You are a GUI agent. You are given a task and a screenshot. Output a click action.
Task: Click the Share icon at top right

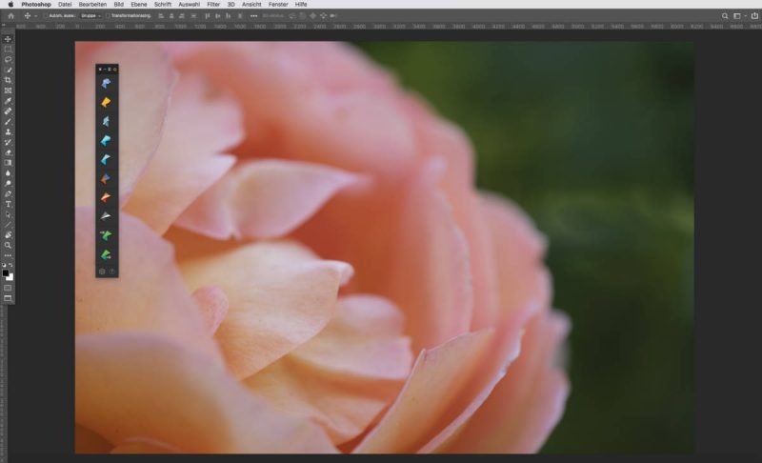pos(754,16)
